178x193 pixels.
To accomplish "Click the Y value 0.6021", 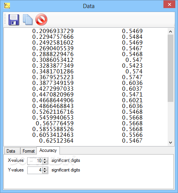I will [x=132, y=100].
